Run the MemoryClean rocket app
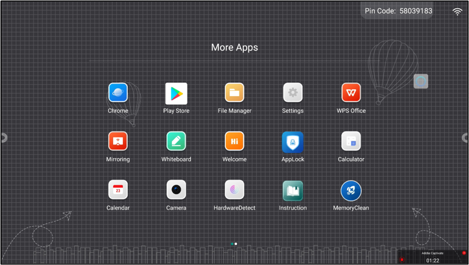 point(351,191)
